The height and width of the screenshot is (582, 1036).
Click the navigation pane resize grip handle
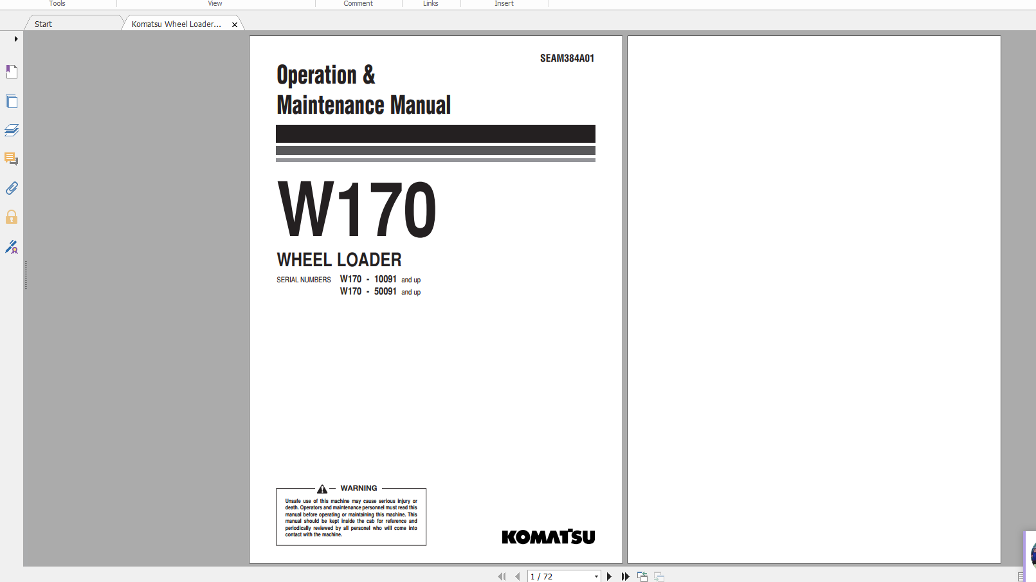click(x=26, y=275)
